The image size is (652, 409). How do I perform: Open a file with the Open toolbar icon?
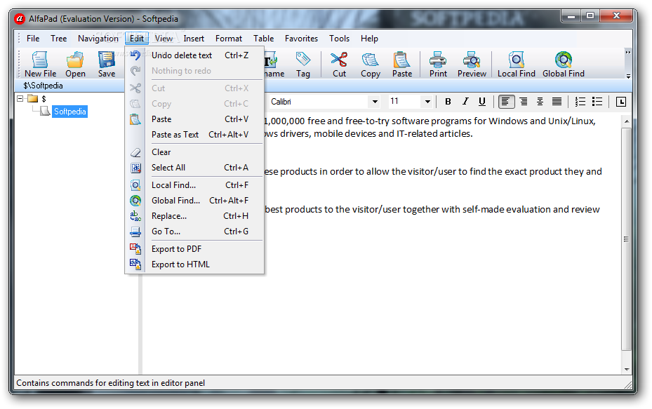pyautogui.click(x=75, y=64)
